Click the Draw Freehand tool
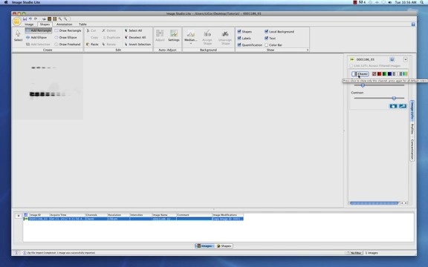The width and height of the screenshot is (428, 267). (x=68, y=44)
